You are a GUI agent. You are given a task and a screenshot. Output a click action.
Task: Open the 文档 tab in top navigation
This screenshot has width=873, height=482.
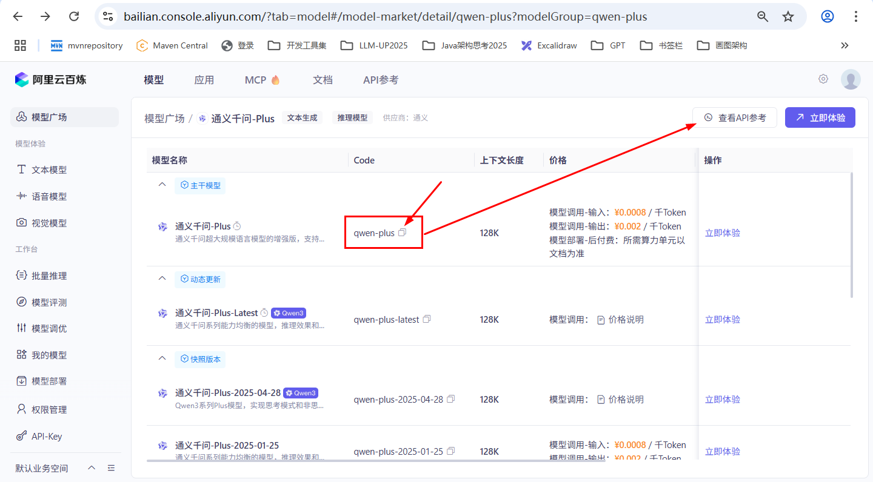click(x=323, y=79)
